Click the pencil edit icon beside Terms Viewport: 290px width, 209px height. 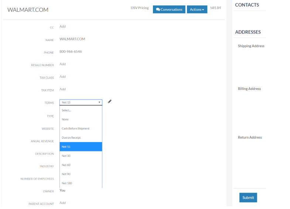pyautogui.click(x=110, y=101)
